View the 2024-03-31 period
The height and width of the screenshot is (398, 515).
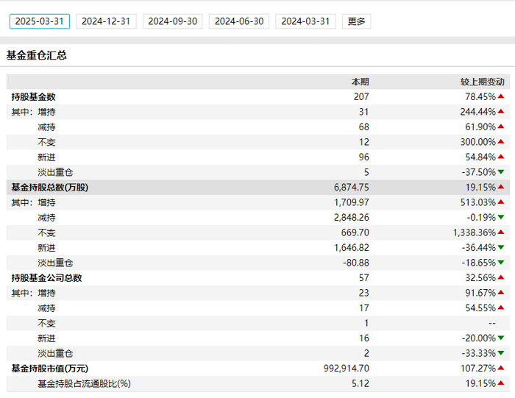coord(306,21)
